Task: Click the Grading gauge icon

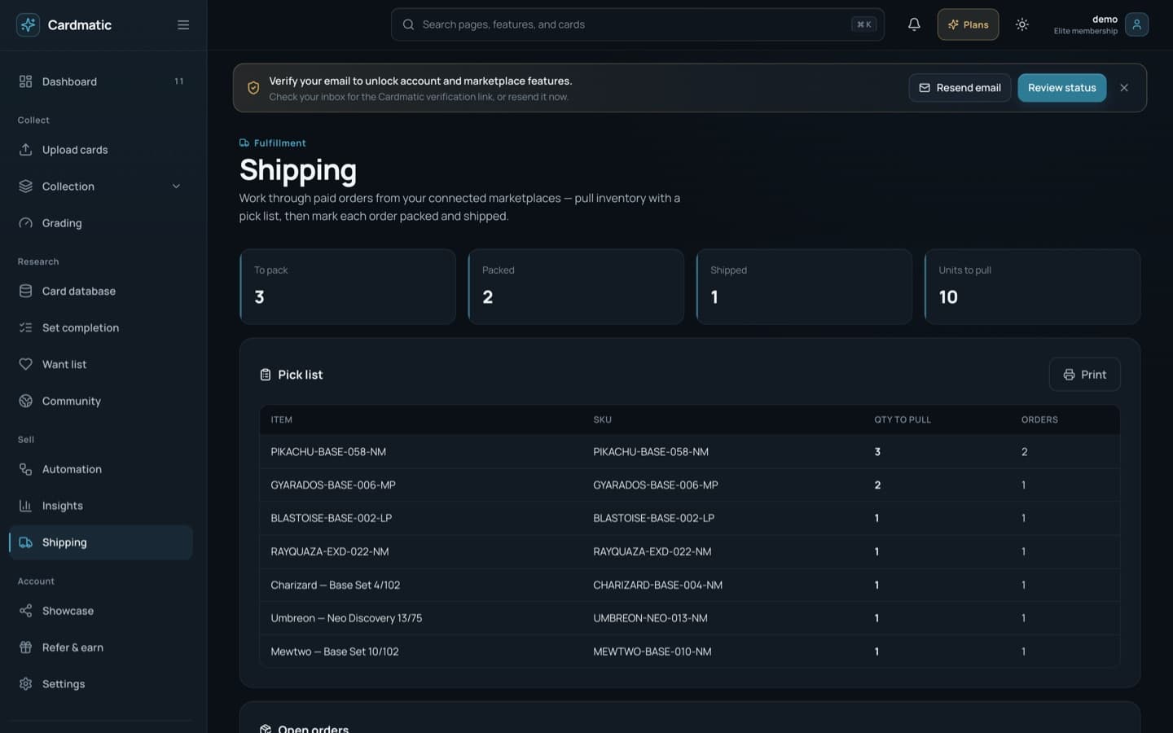Action: [25, 223]
